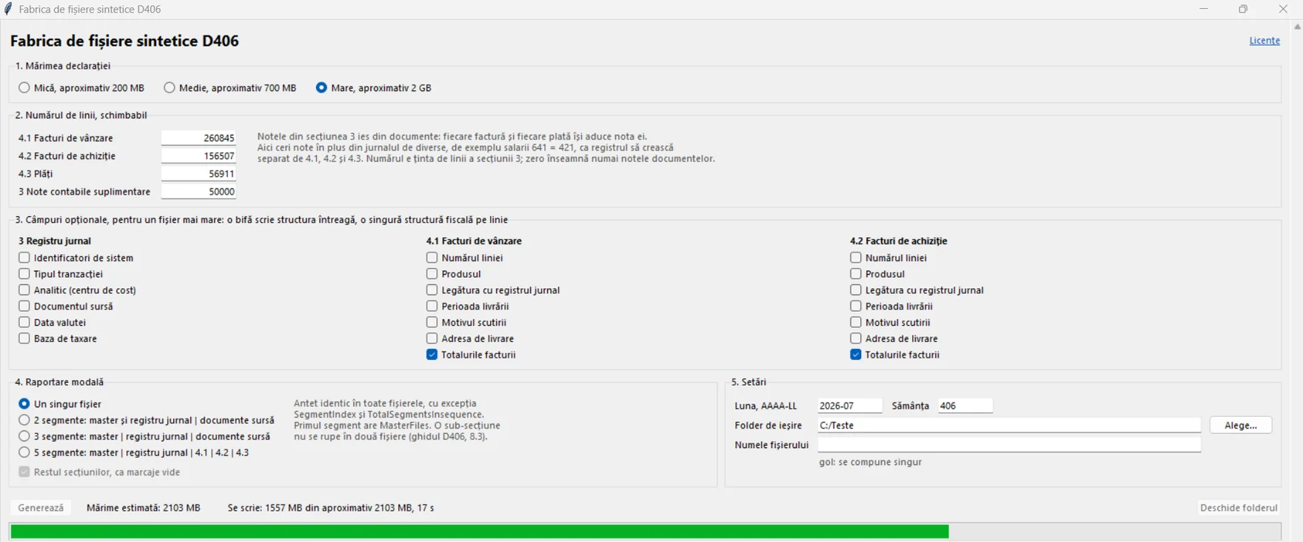
Task: Click the 4.3 Plăți line count field
Action: click(198, 173)
